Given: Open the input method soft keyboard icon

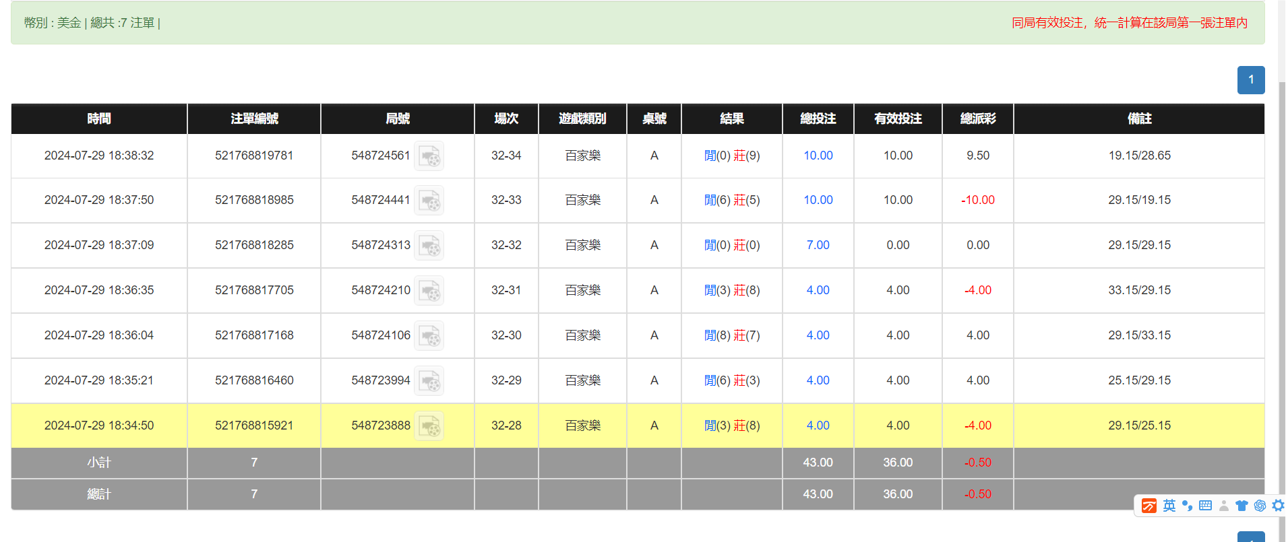Looking at the screenshot, I should 1206,506.
